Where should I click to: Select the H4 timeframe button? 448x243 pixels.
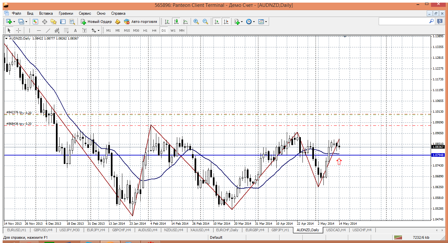154,30
